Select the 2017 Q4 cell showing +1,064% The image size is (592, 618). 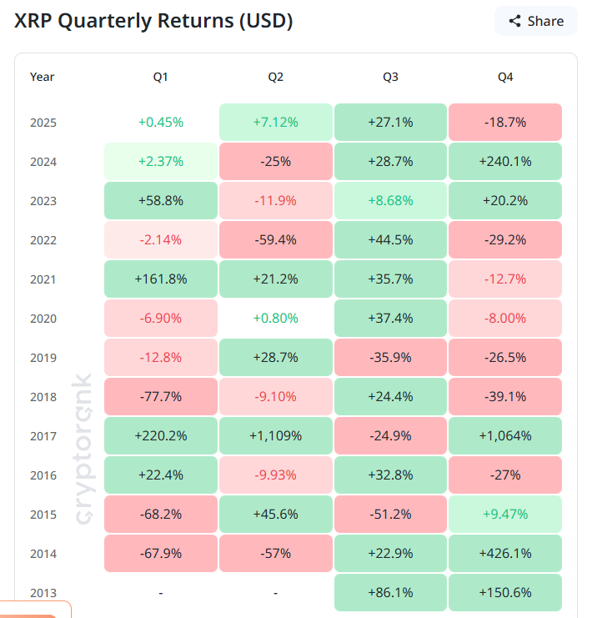tap(505, 435)
